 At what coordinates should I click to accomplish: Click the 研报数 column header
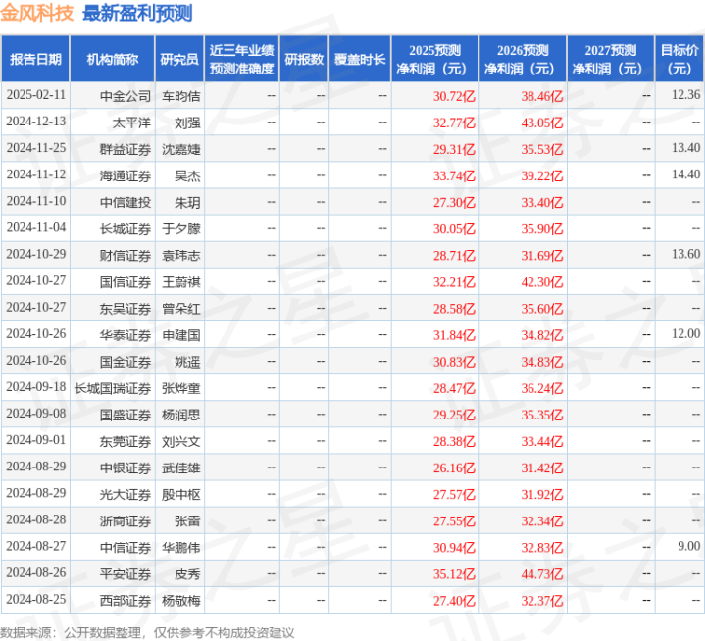coord(304,59)
